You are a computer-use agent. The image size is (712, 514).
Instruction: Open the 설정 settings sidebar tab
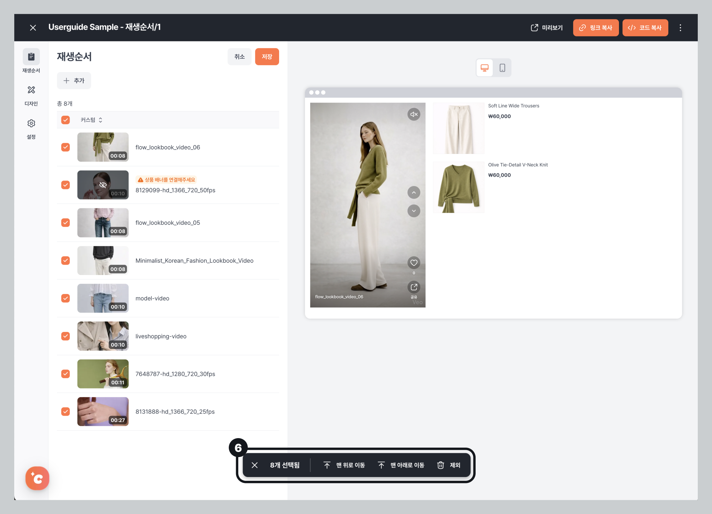point(31,128)
